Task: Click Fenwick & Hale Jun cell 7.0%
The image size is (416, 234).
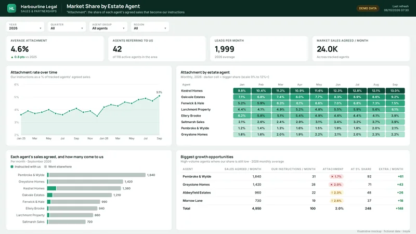Action: [x=337, y=103]
